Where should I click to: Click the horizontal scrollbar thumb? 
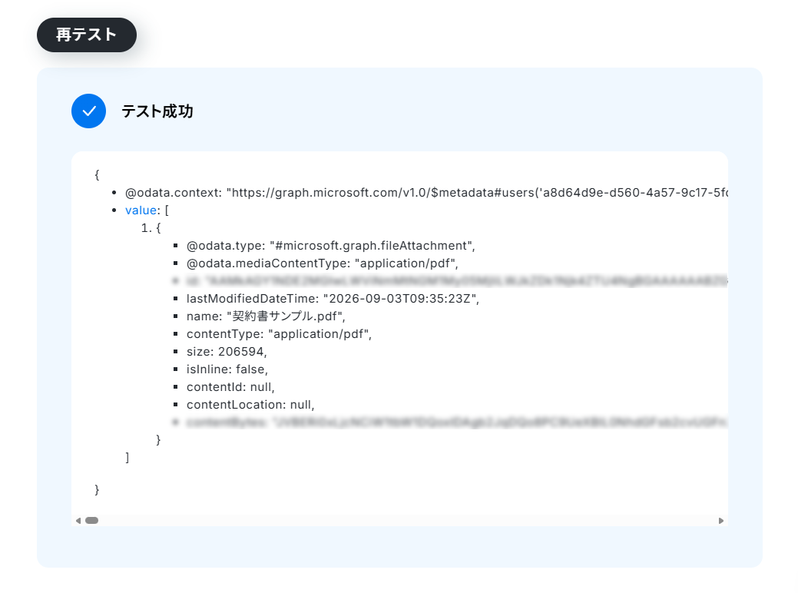click(91, 521)
